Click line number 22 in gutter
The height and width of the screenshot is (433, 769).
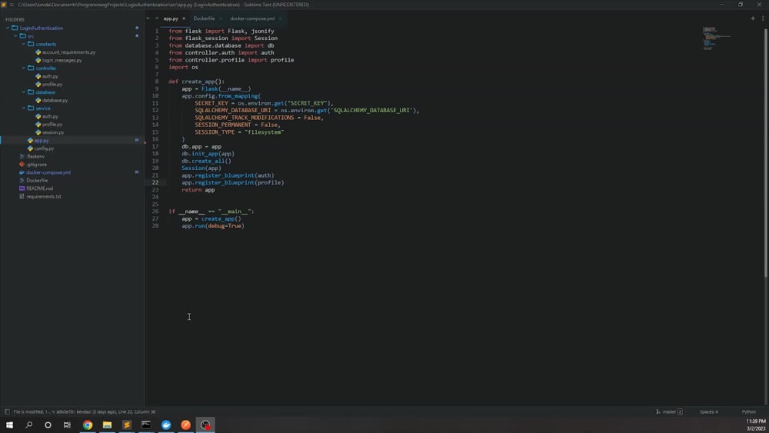(155, 182)
